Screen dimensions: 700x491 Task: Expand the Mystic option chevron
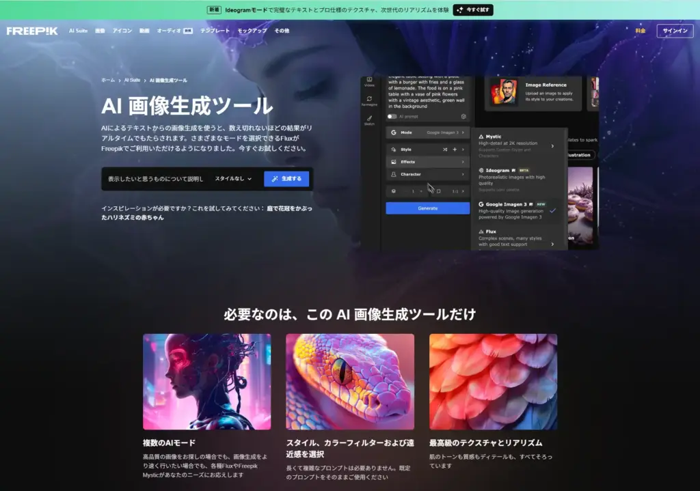tap(552, 146)
